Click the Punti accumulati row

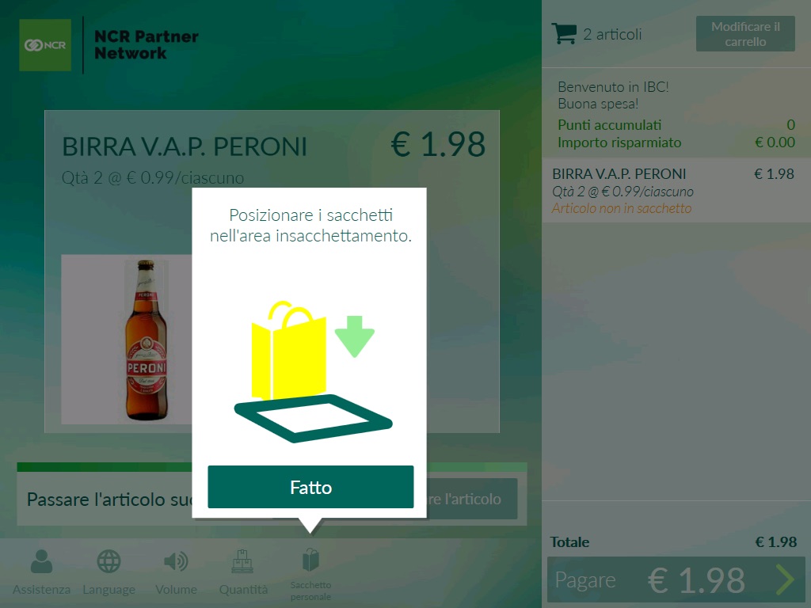point(676,125)
